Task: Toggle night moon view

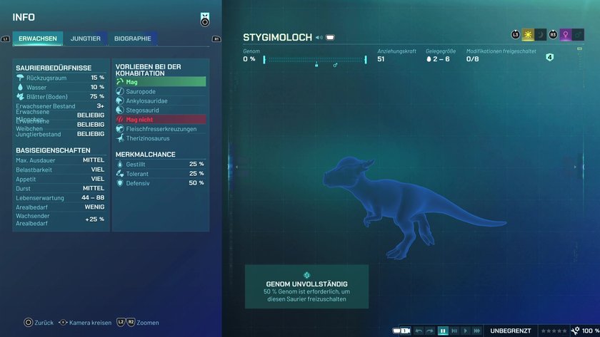Action: click(540, 35)
